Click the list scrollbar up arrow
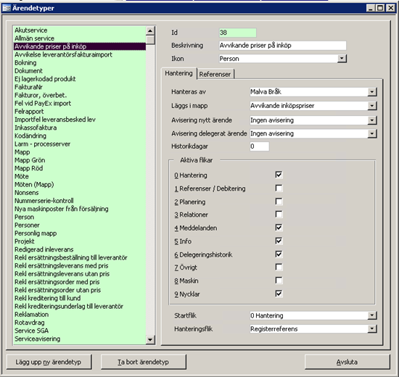 pos(150,30)
